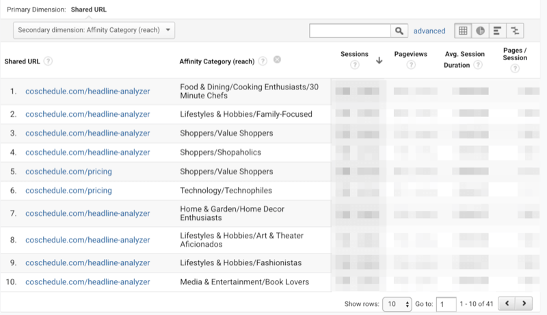Select Food & Dining/Cooking Enthusiasts cell

[249, 92]
